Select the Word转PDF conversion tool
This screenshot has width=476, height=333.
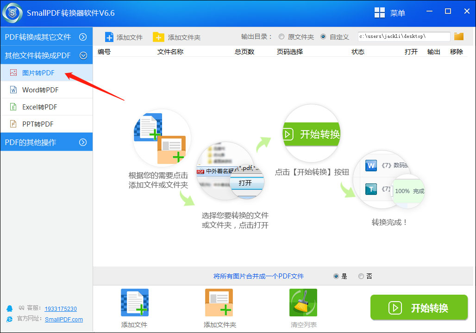(x=38, y=90)
